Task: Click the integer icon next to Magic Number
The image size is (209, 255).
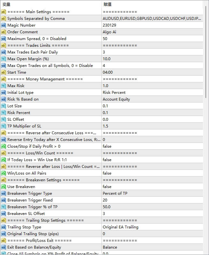Action: (3, 25)
